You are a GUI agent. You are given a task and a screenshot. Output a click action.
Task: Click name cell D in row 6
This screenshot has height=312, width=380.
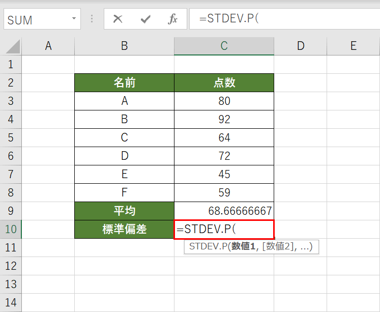coord(124,156)
